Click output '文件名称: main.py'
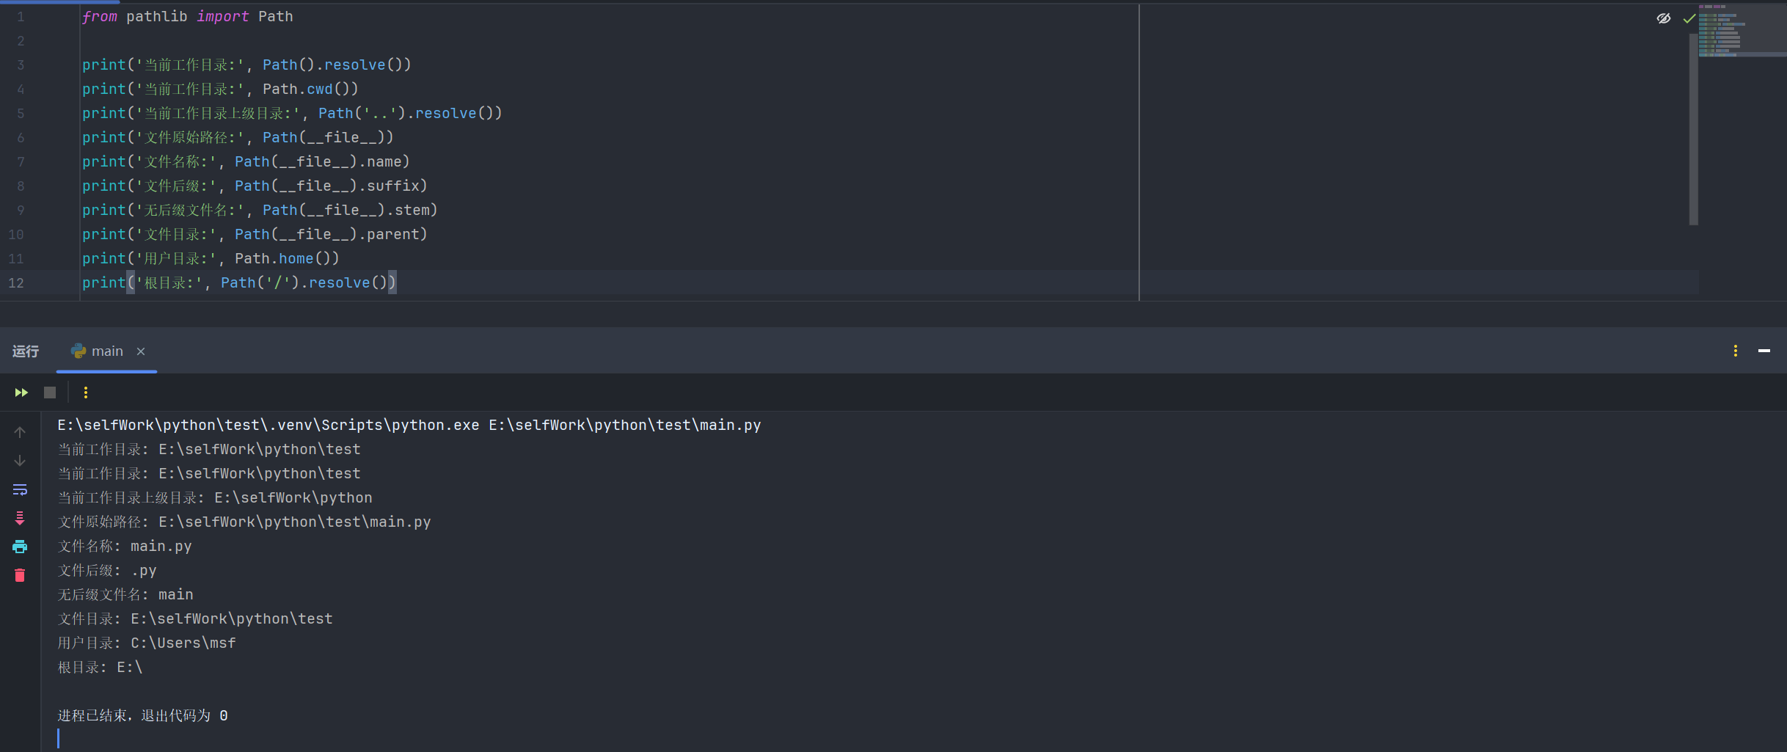 coord(125,546)
